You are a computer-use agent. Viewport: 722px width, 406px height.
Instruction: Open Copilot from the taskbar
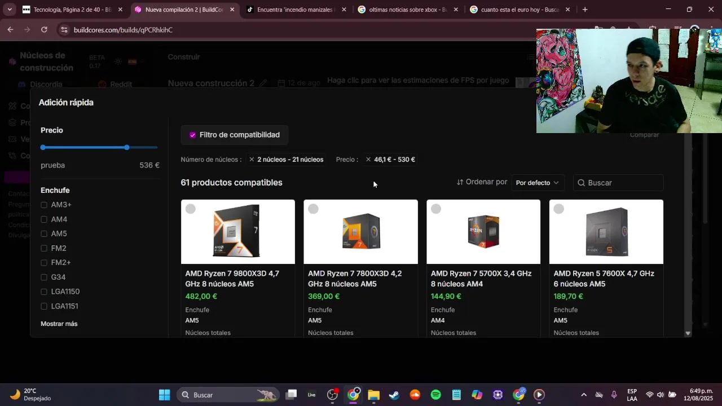click(x=477, y=395)
